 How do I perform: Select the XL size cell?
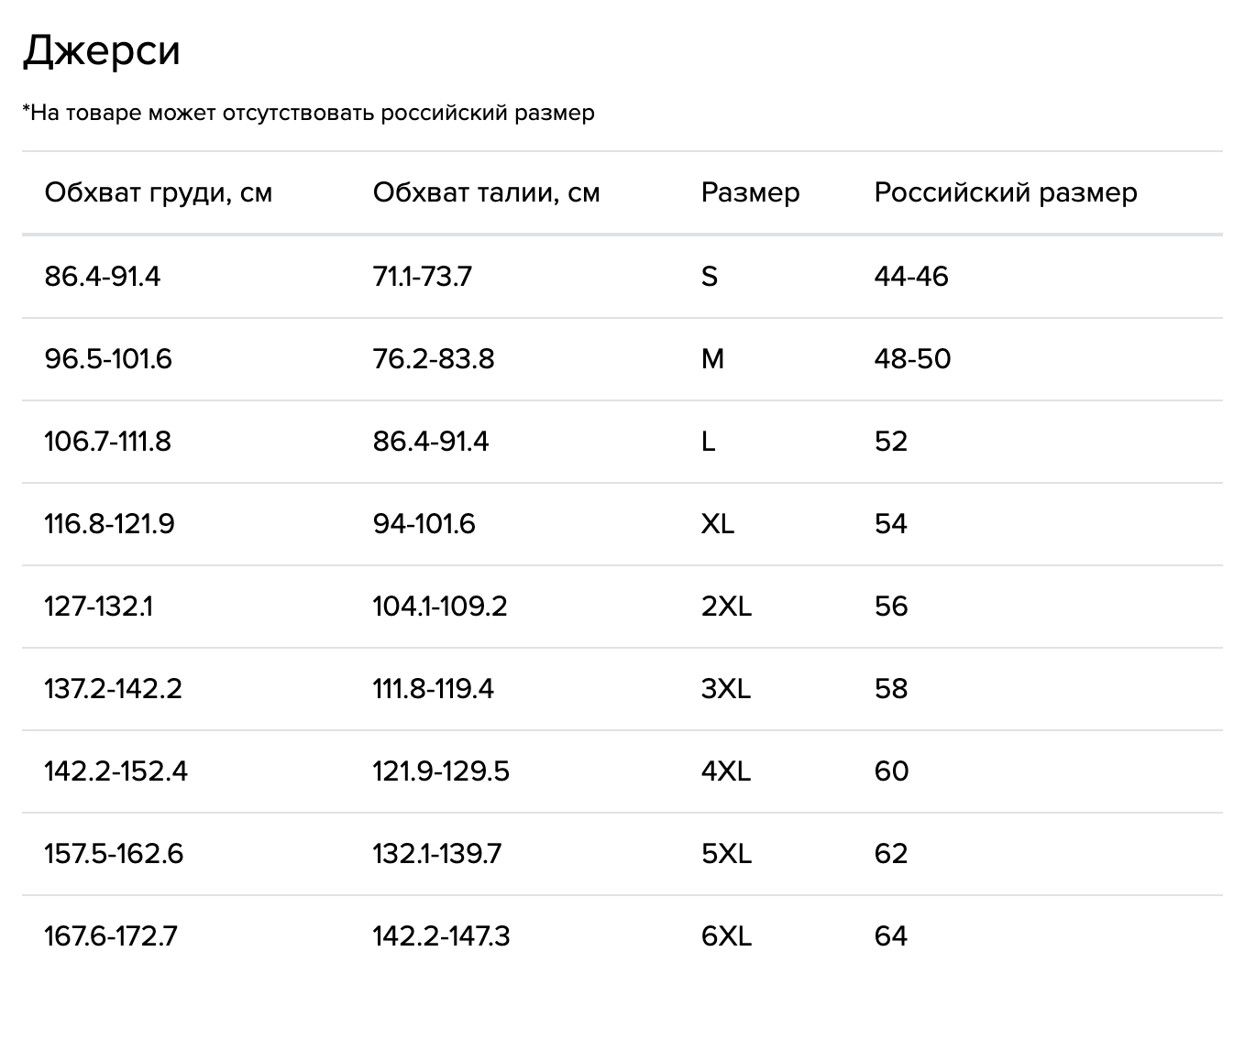coord(717,523)
